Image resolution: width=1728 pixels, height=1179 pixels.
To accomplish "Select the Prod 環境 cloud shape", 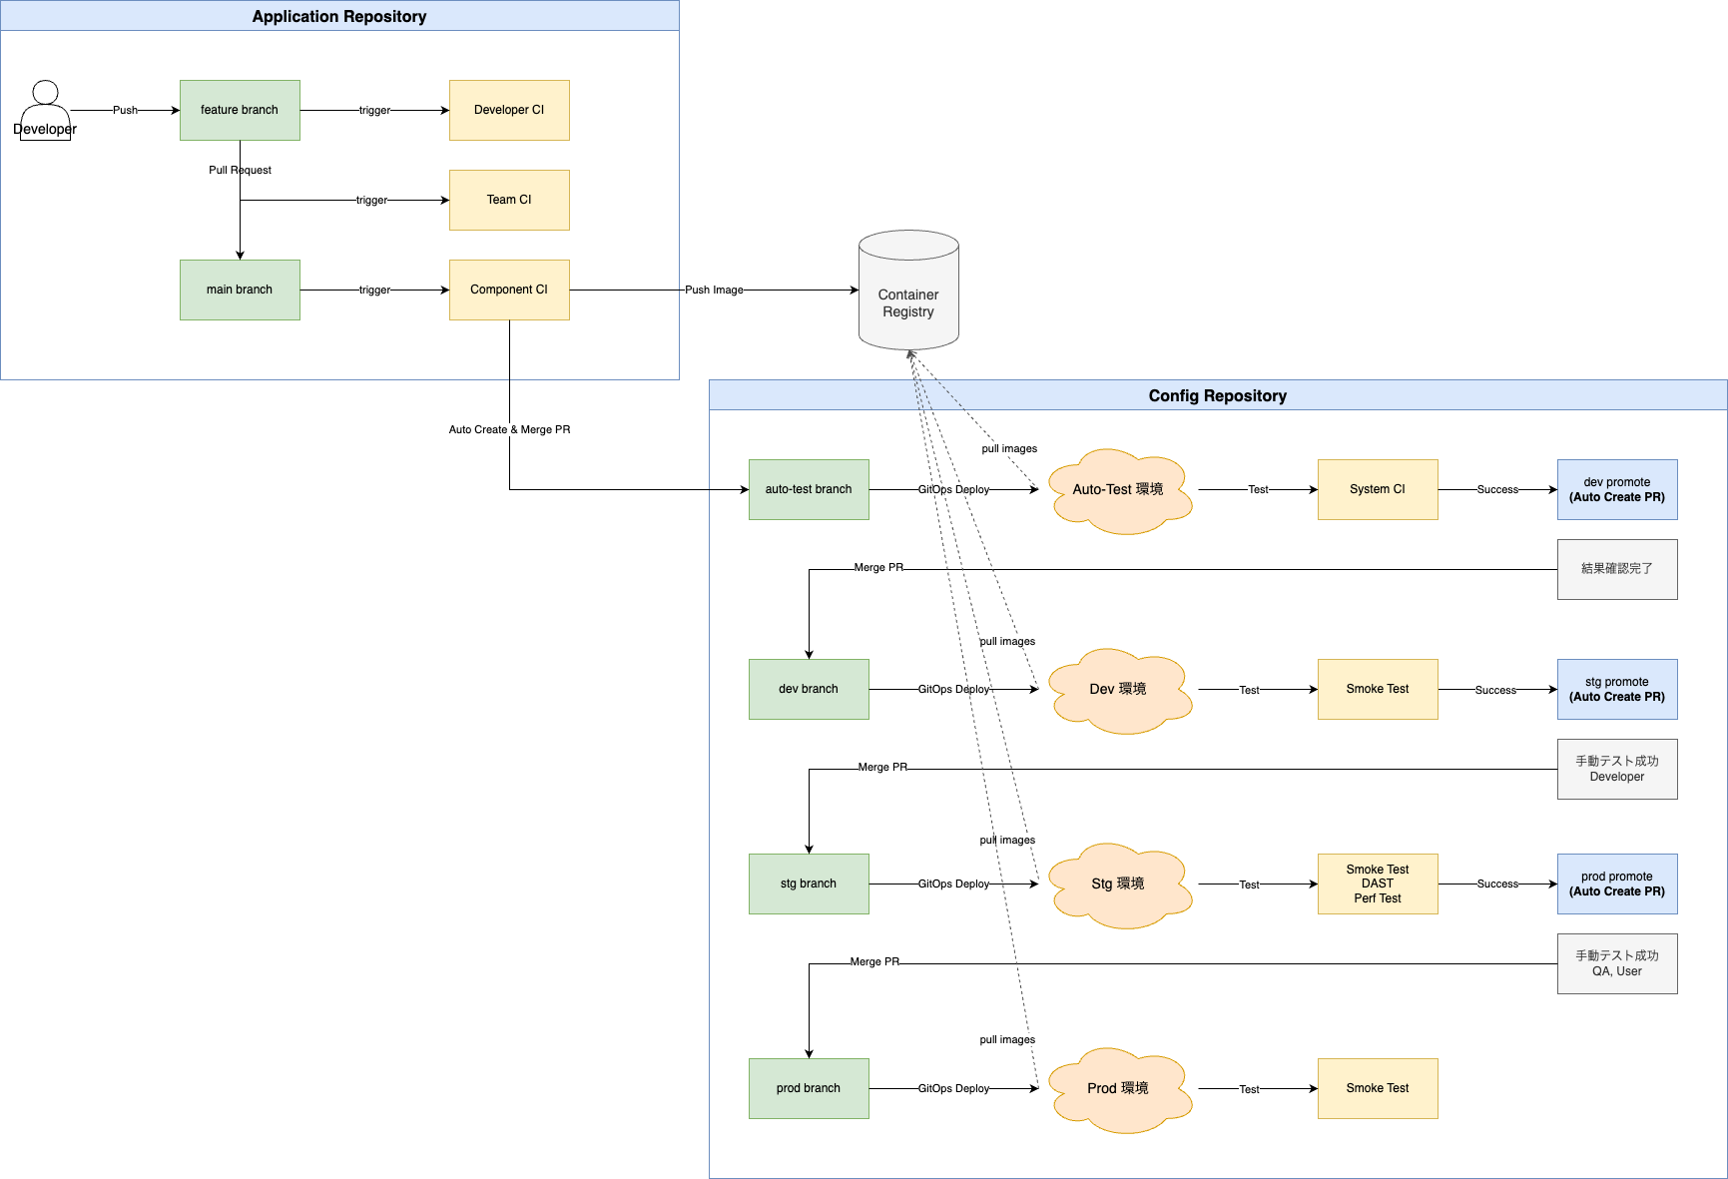I will click(1118, 1089).
